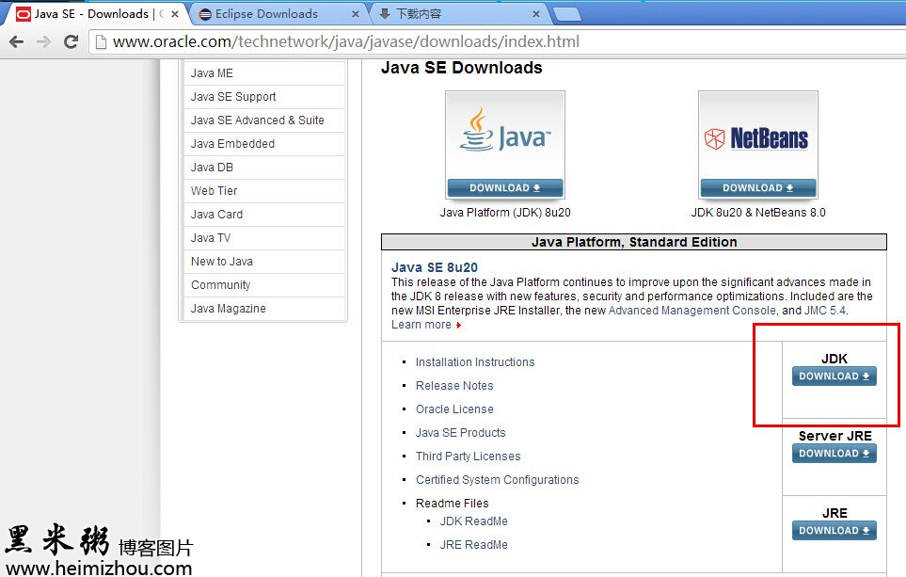Viewport: 906px width, 577px height.
Task: Open the Advanced Management Console link
Action: 692,311
